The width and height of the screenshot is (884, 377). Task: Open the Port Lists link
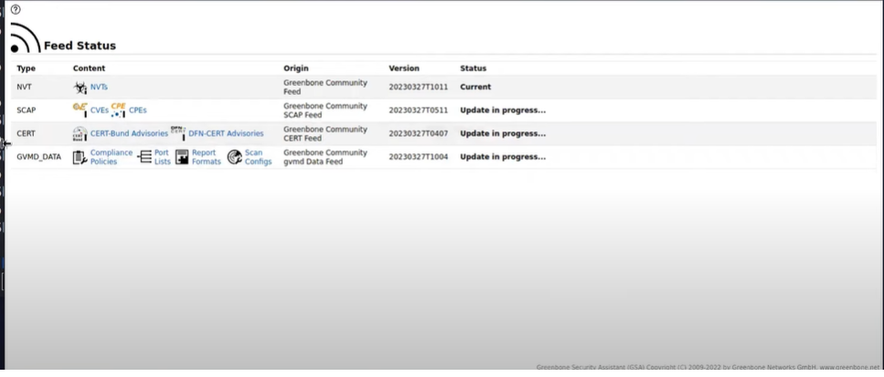[x=163, y=157]
